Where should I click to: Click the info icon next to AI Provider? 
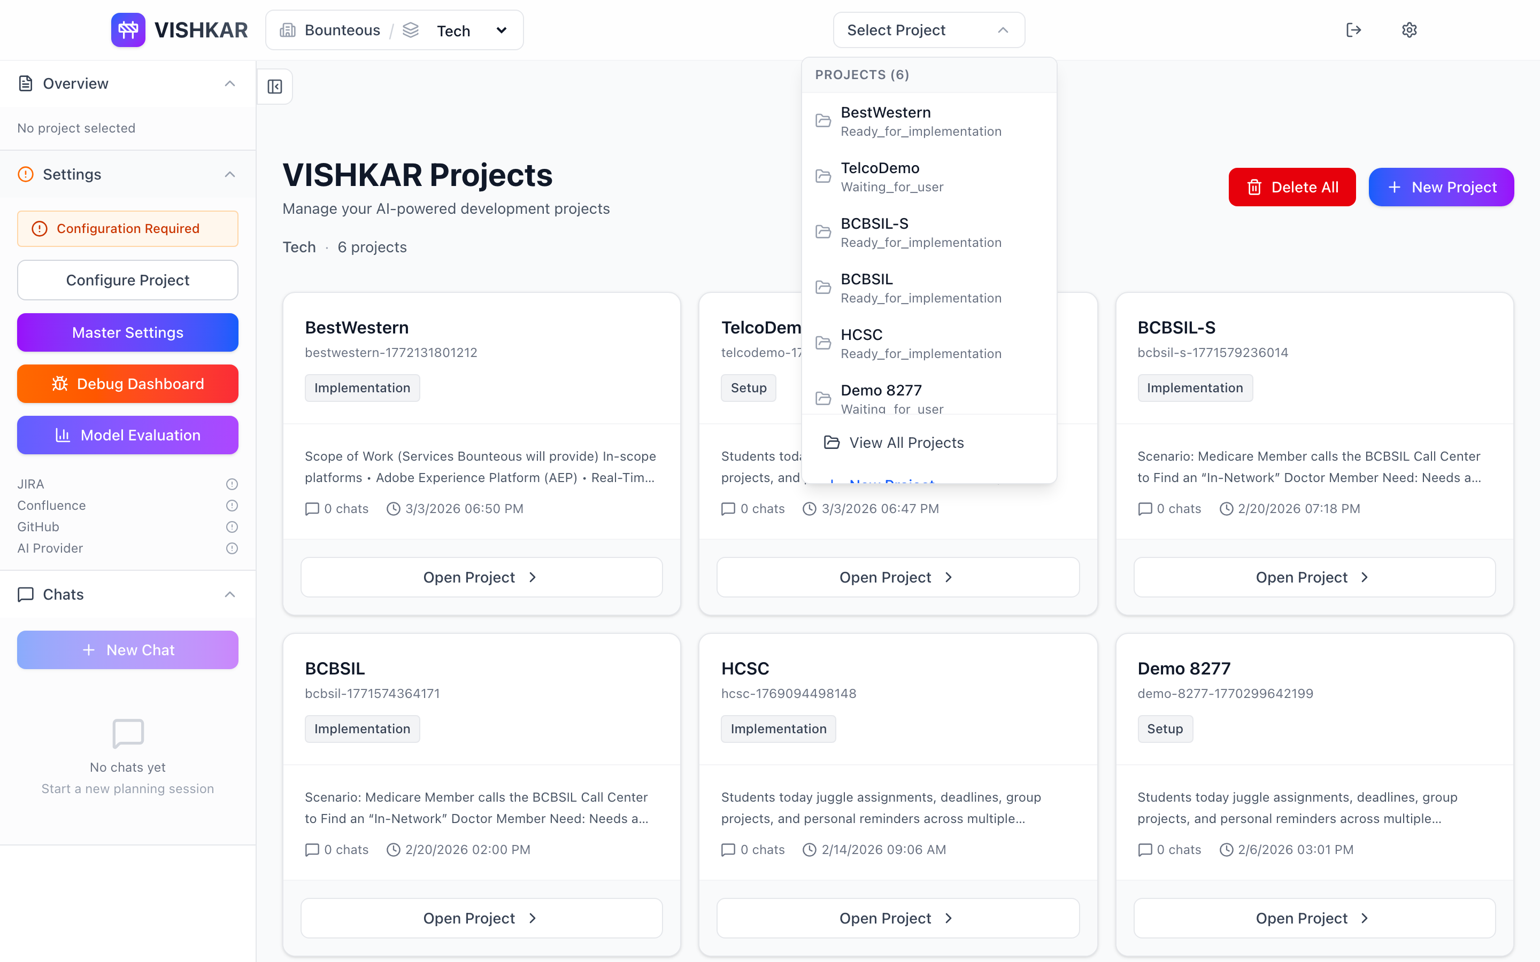231,548
